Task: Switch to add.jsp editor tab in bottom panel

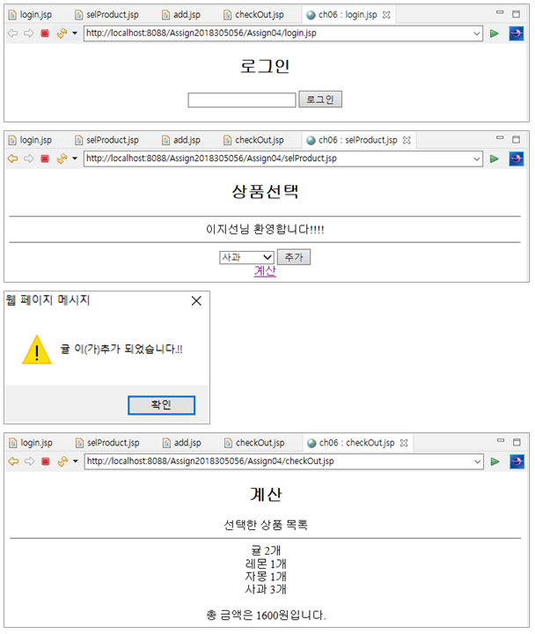Action: pos(182,443)
